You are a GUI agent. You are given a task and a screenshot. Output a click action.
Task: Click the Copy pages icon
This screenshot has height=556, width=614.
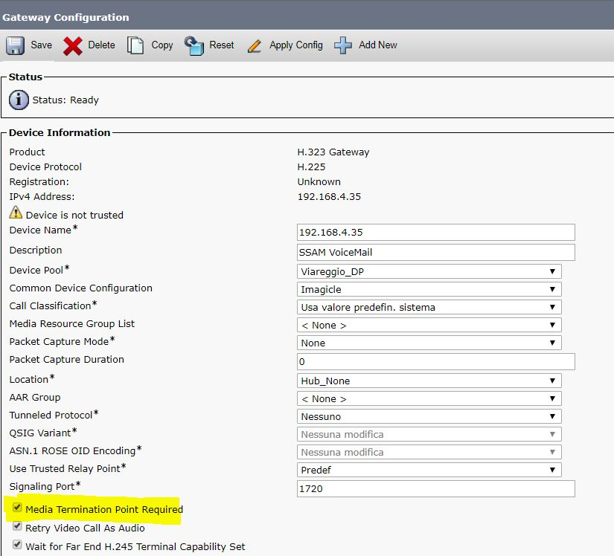[135, 45]
